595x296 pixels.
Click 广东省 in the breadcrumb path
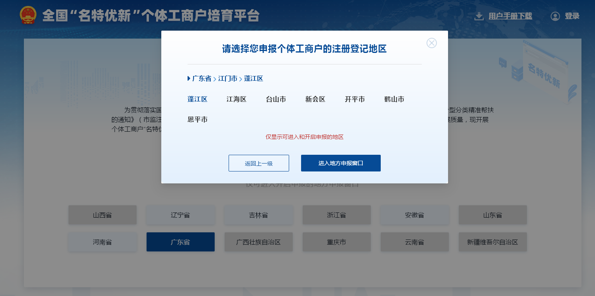tap(202, 78)
